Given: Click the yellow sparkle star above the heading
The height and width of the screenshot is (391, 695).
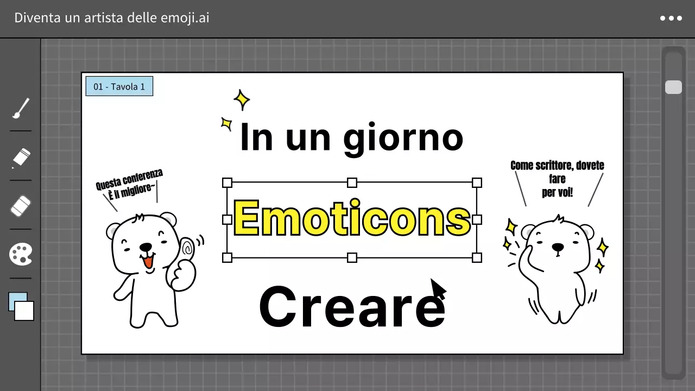Looking at the screenshot, I should (241, 100).
